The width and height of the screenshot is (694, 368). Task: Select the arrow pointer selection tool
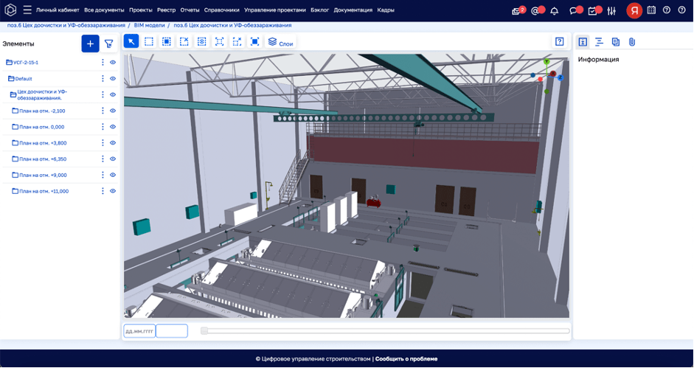click(x=131, y=42)
